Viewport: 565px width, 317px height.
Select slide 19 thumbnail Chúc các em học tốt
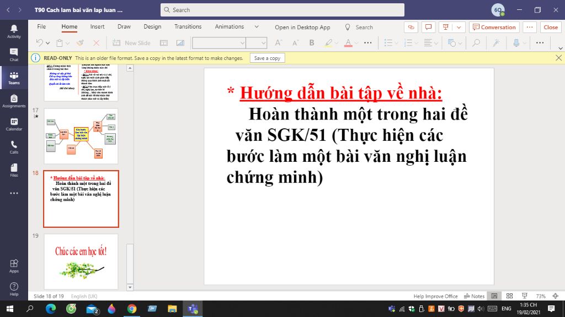click(x=81, y=261)
